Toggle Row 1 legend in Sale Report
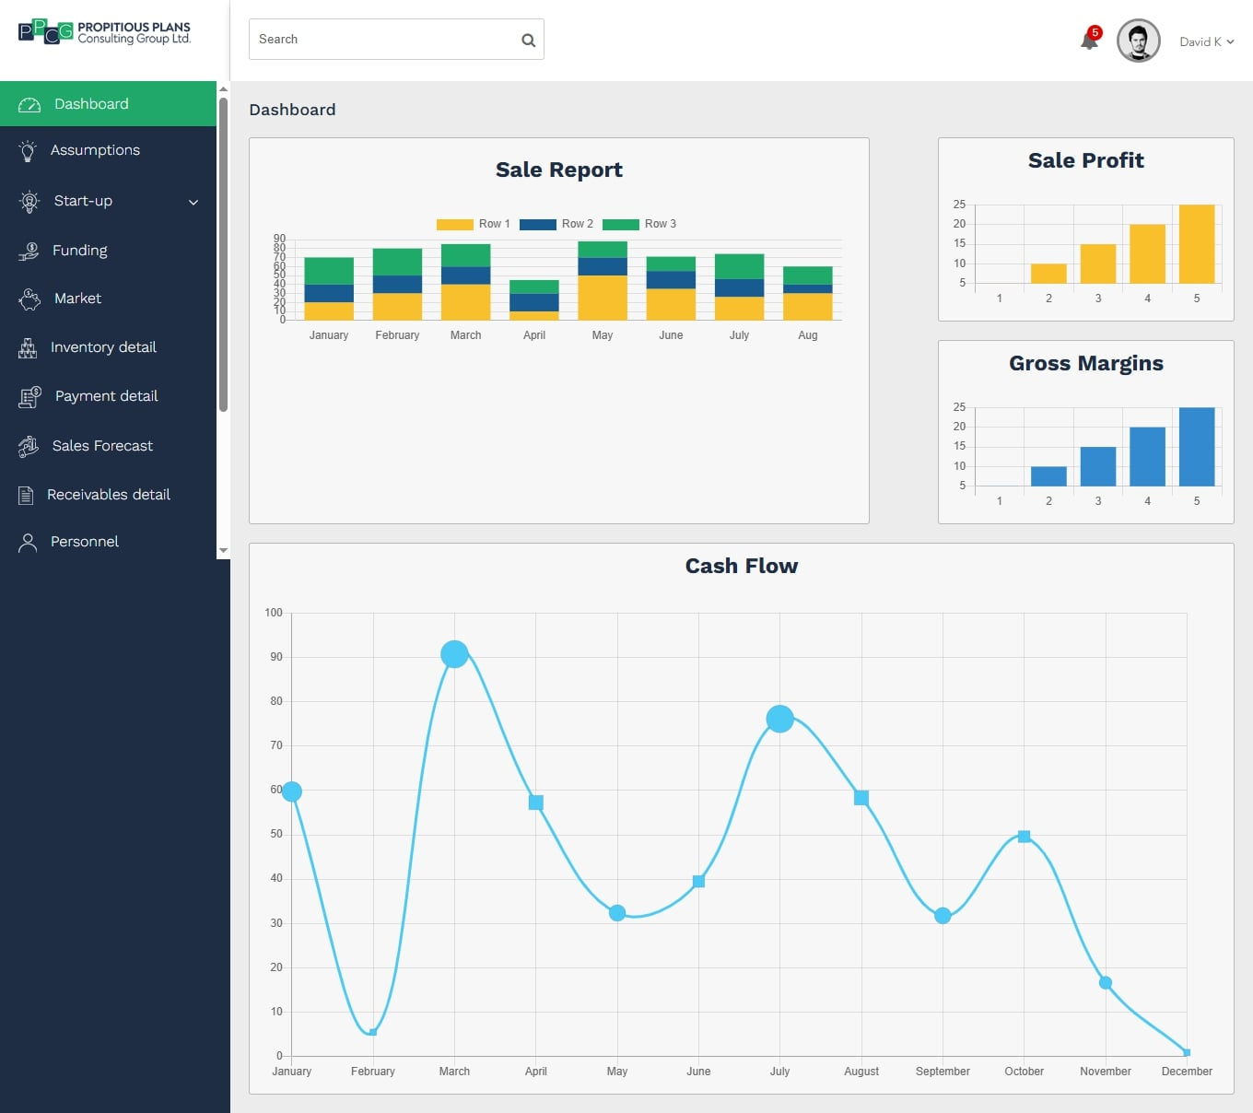The height and width of the screenshot is (1113, 1253). (x=473, y=224)
